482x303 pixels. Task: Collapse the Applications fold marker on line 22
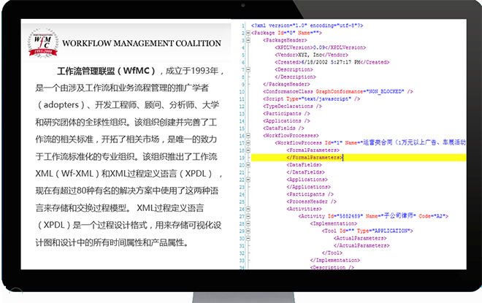tap(248, 180)
